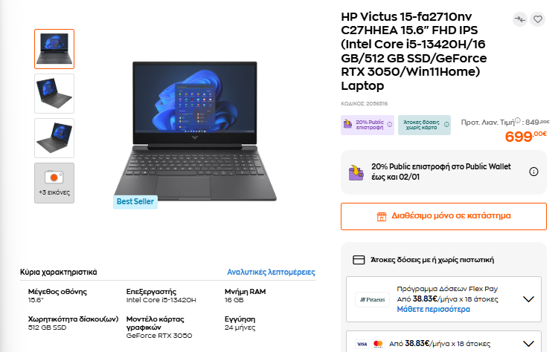The image size is (558, 352).
Task: Expand Visa Mastercard installments row
Action: (528, 344)
